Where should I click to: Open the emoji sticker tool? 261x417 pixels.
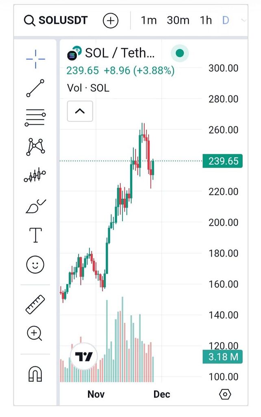tap(35, 264)
